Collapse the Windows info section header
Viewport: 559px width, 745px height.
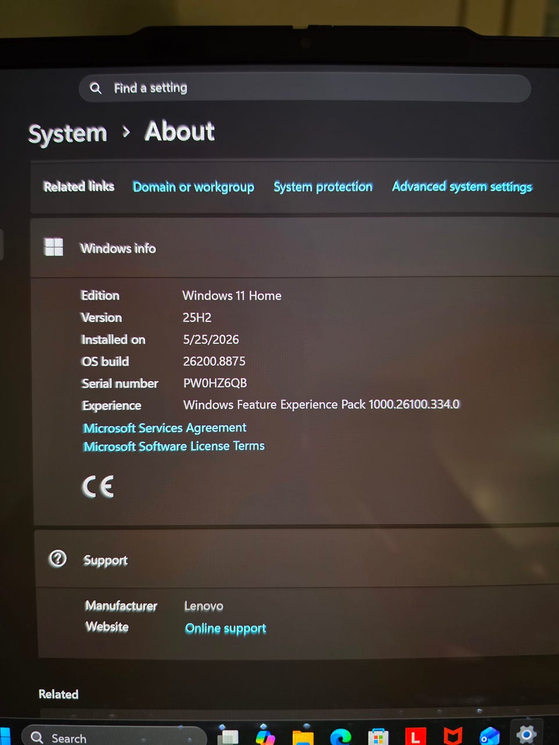(295, 247)
